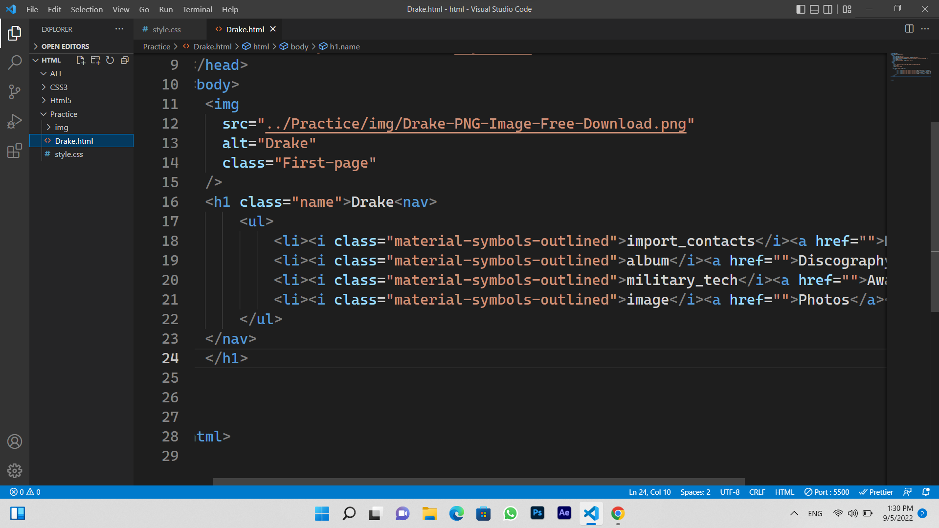The image size is (939, 528).
Task: Toggle primary side bar layout button
Action: [x=801, y=9]
